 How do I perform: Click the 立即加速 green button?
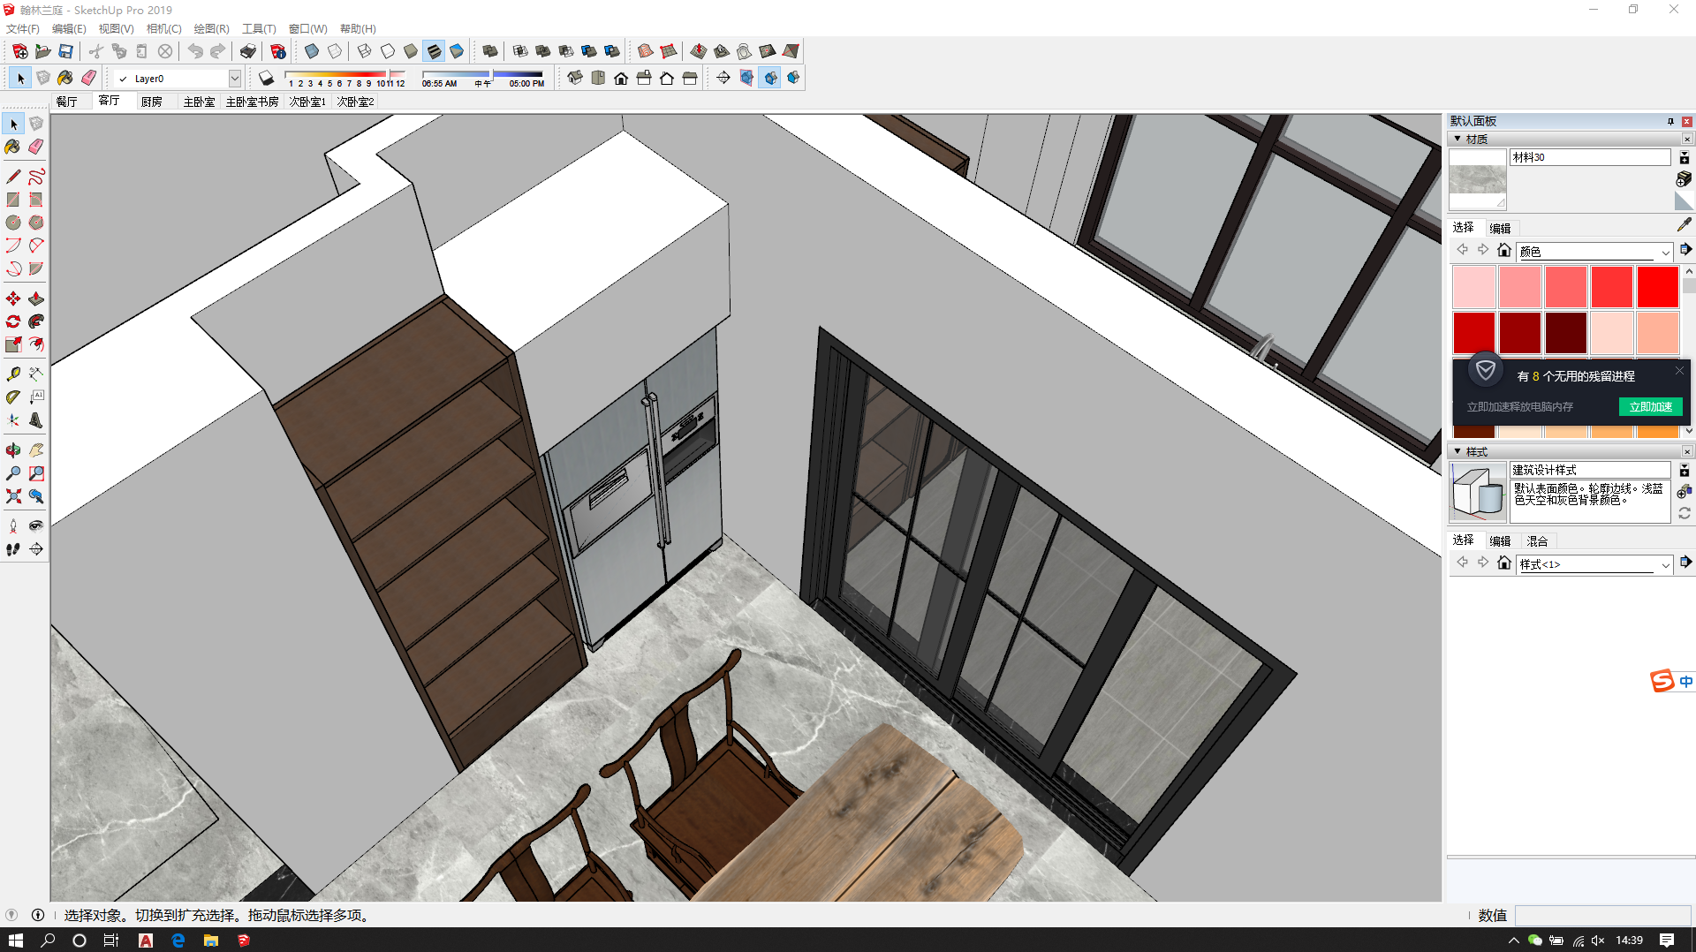click(x=1650, y=406)
